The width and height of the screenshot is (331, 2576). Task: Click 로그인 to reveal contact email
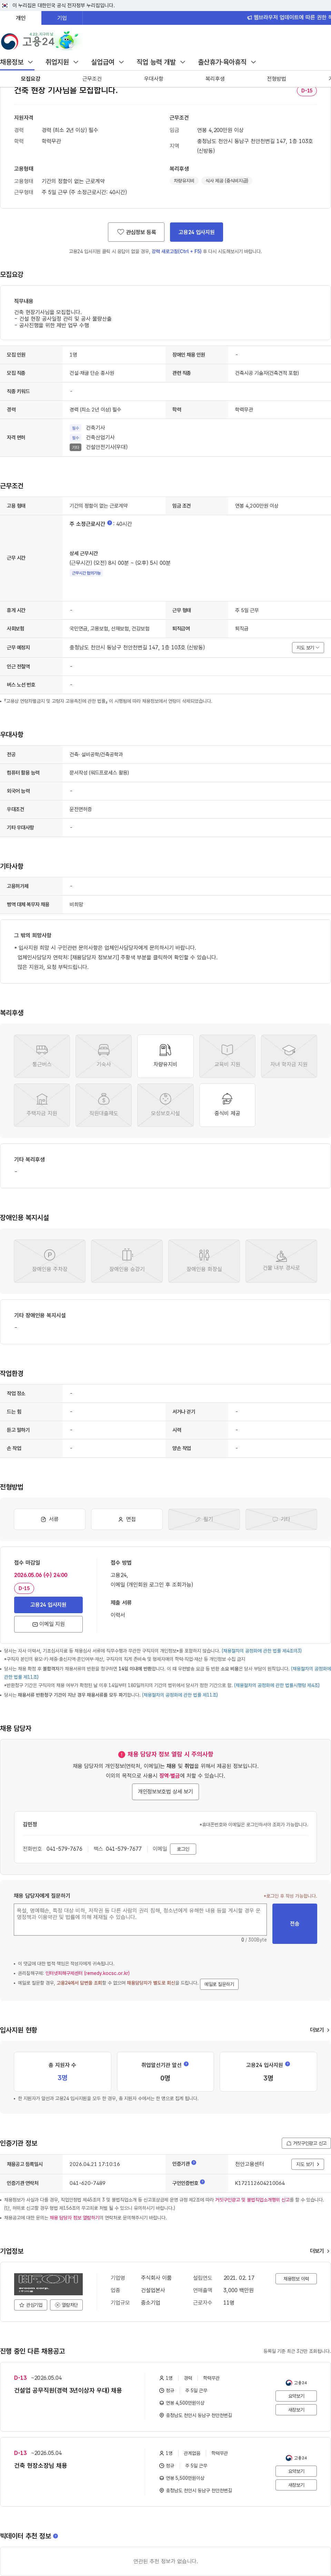point(183,1849)
